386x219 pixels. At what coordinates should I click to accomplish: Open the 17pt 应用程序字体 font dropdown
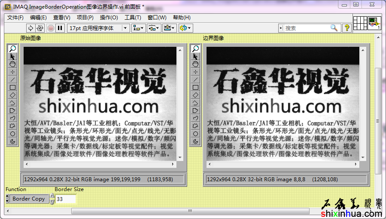pos(98,28)
